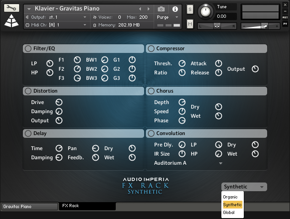Switch to the FX Rack tab
Image resolution: width=290 pixels, height=219 pixels.
tap(87, 206)
